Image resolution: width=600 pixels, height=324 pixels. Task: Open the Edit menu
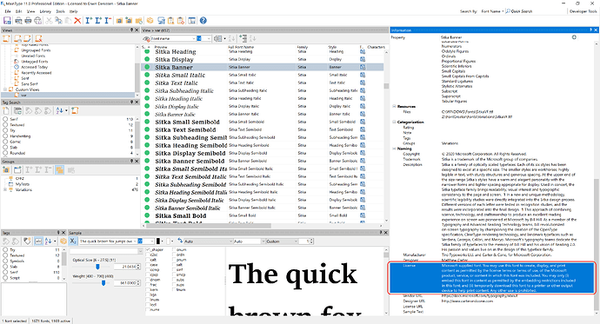coord(19,11)
